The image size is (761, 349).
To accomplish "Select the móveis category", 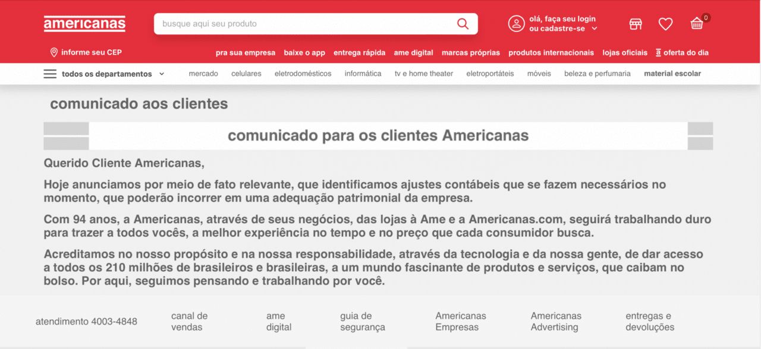I will click(539, 74).
